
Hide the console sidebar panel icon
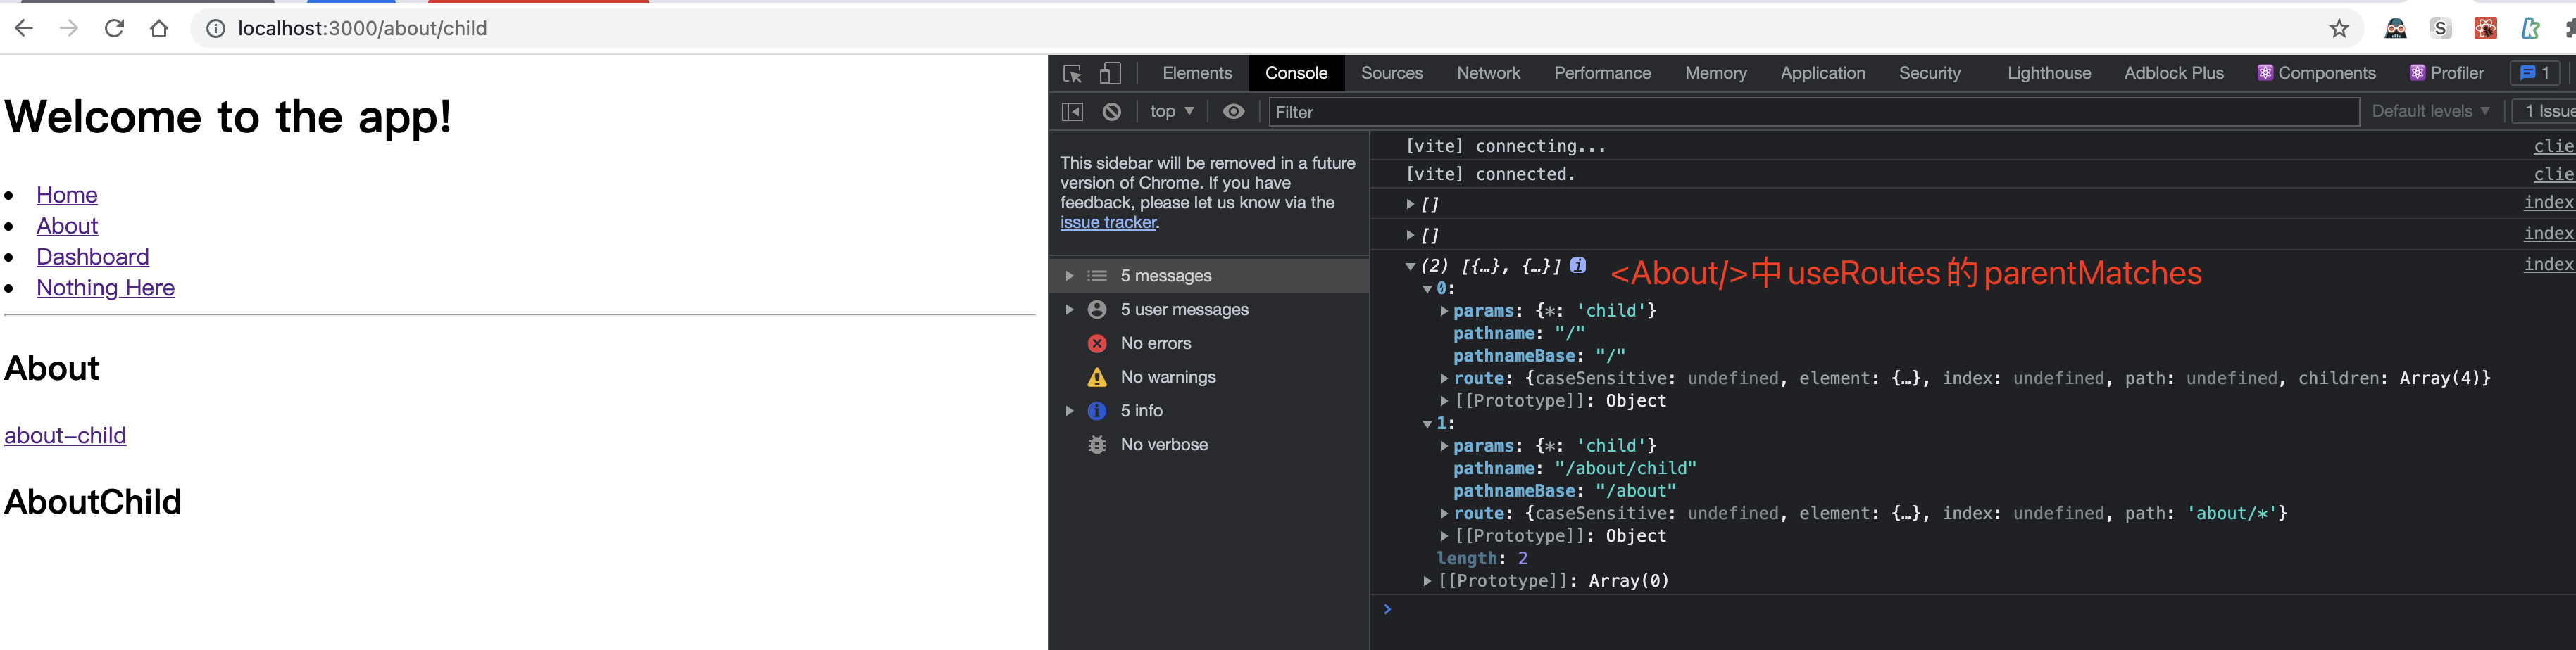tap(1071, 112)
